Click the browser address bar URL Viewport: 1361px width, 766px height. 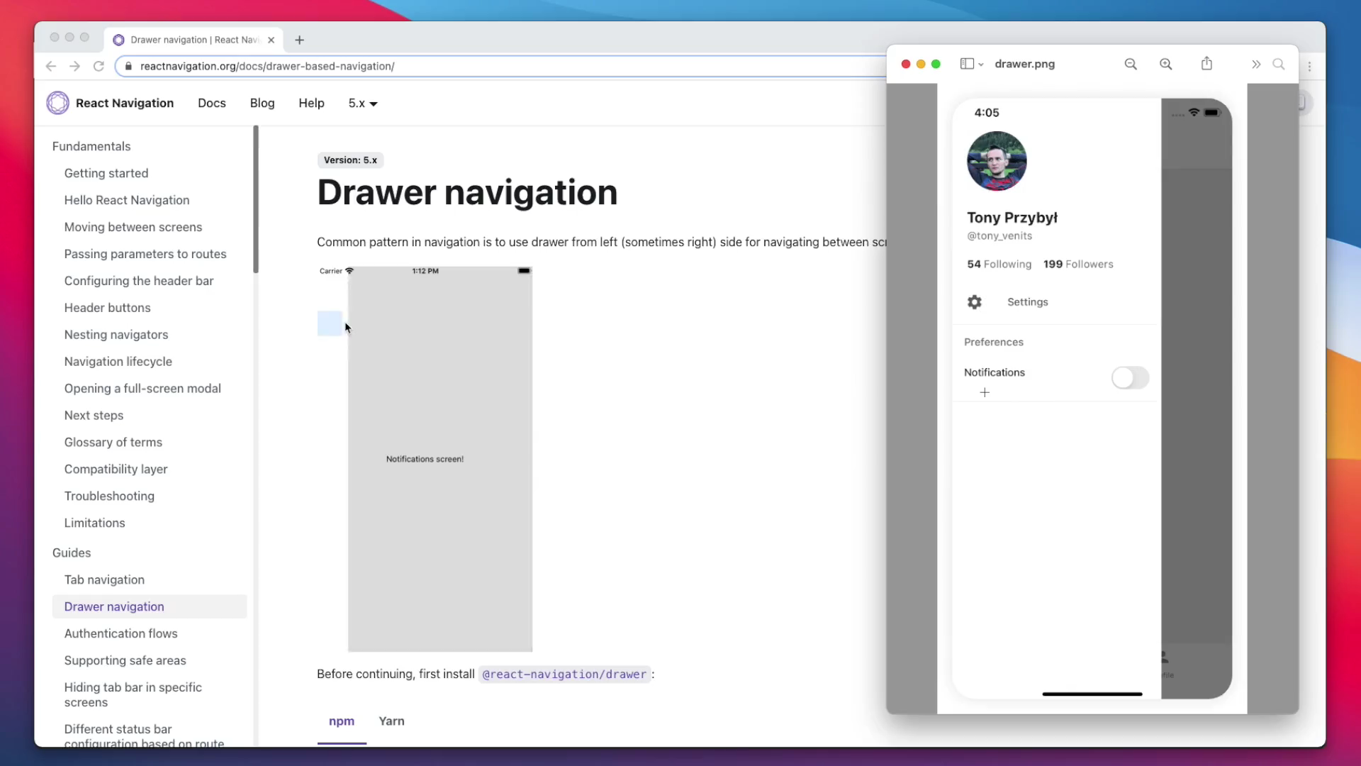click(x=267, y=66)
